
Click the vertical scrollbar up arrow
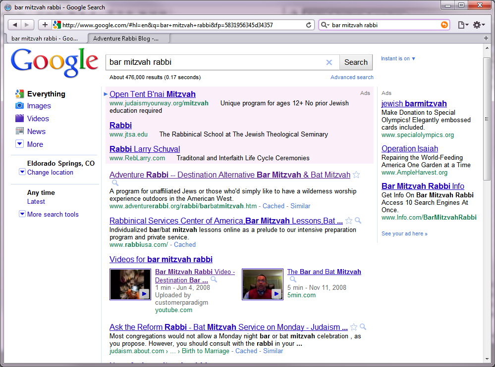coord(487,48)
